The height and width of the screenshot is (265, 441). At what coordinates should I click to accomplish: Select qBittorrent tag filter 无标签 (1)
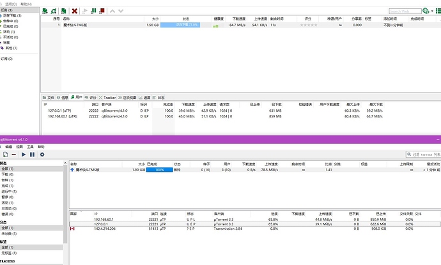click(10, 253)
